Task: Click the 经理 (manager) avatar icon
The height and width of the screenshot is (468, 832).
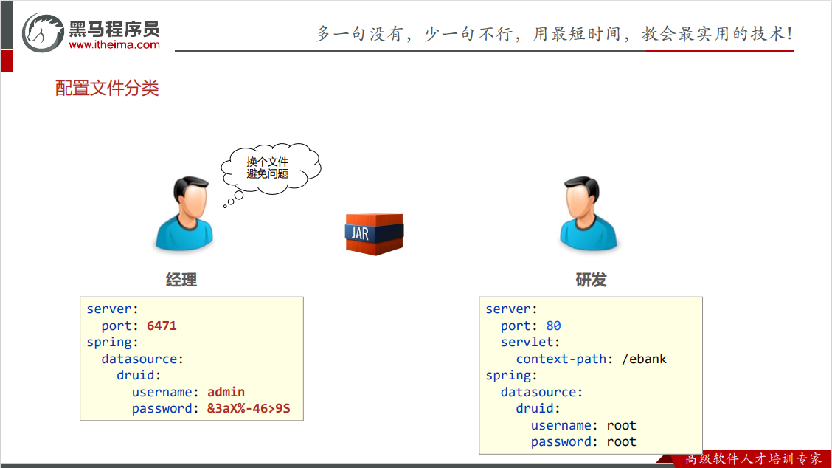Action: [x=184, y=214]
